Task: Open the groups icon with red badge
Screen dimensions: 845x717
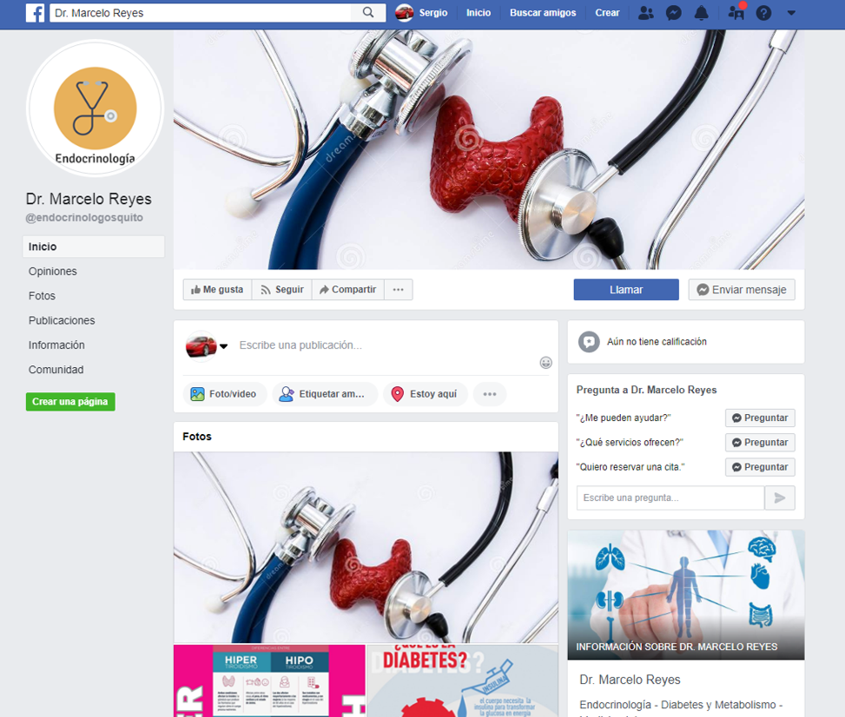Action: click(x=736, y=12)
